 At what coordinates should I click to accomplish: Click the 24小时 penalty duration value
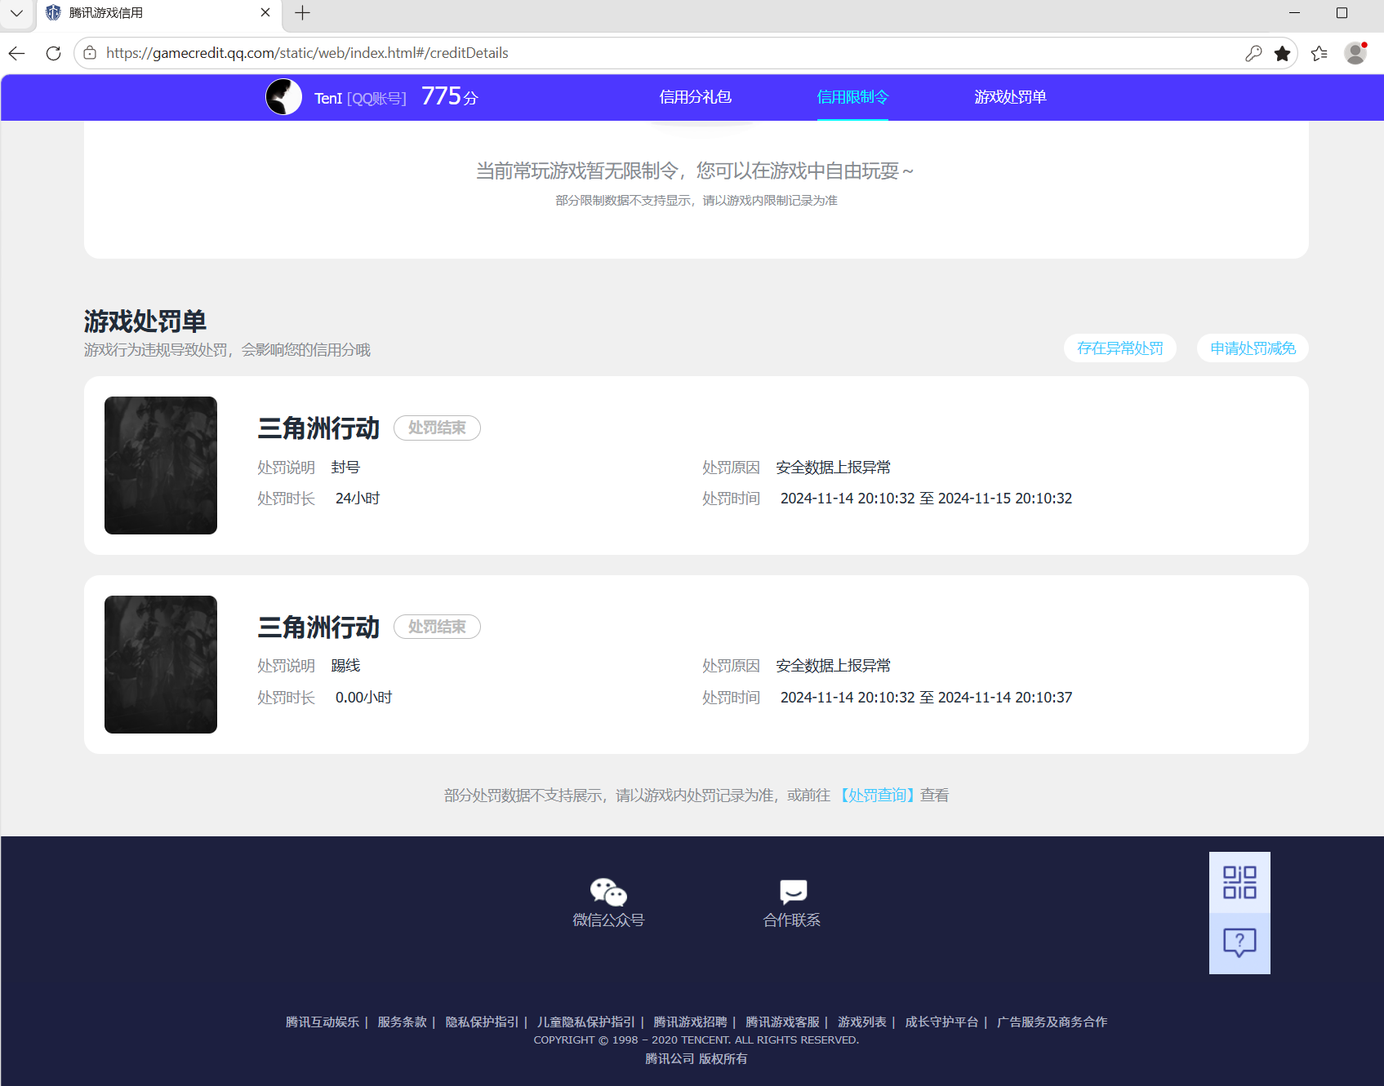(x=358, y=499)
